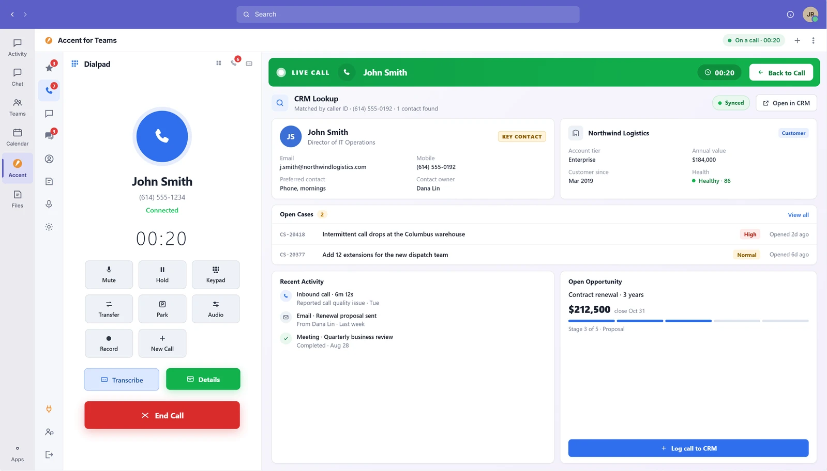The width and height of the screenshot is (827, 471).
Task: Click the plus icon near call status
Action: pos(797,40)
